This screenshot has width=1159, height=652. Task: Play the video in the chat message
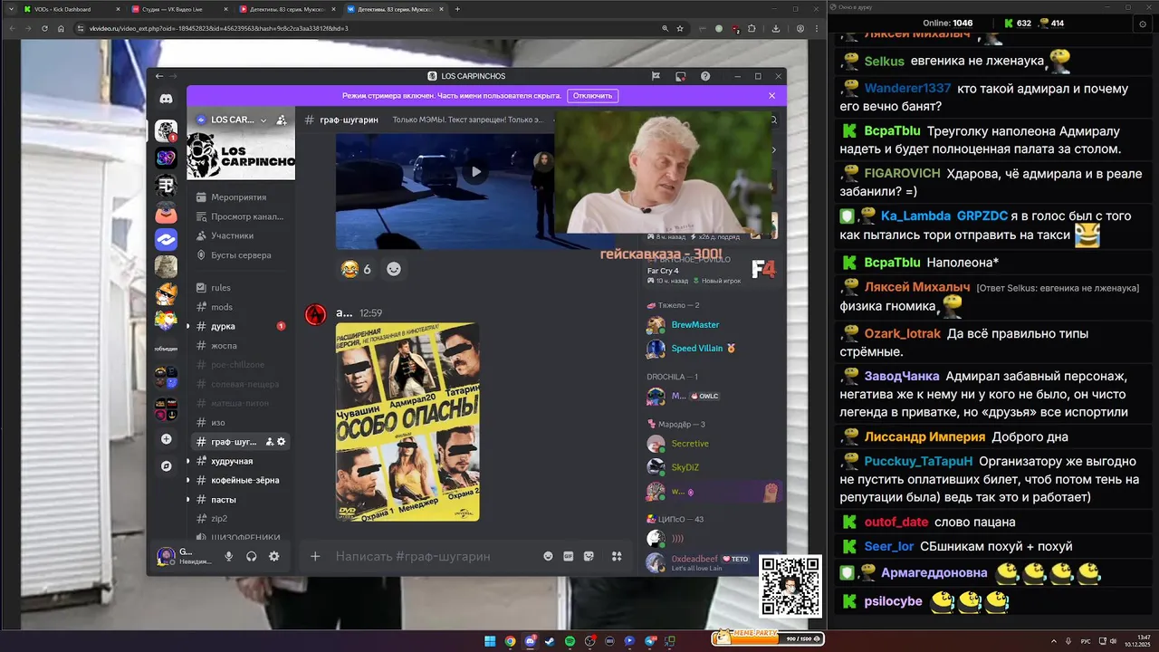pyautogui.click(x=475, y=171)
